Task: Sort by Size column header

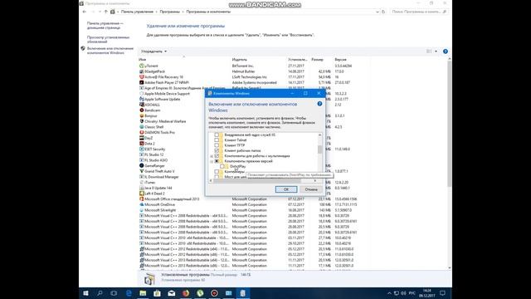Action: pos(317,60)
